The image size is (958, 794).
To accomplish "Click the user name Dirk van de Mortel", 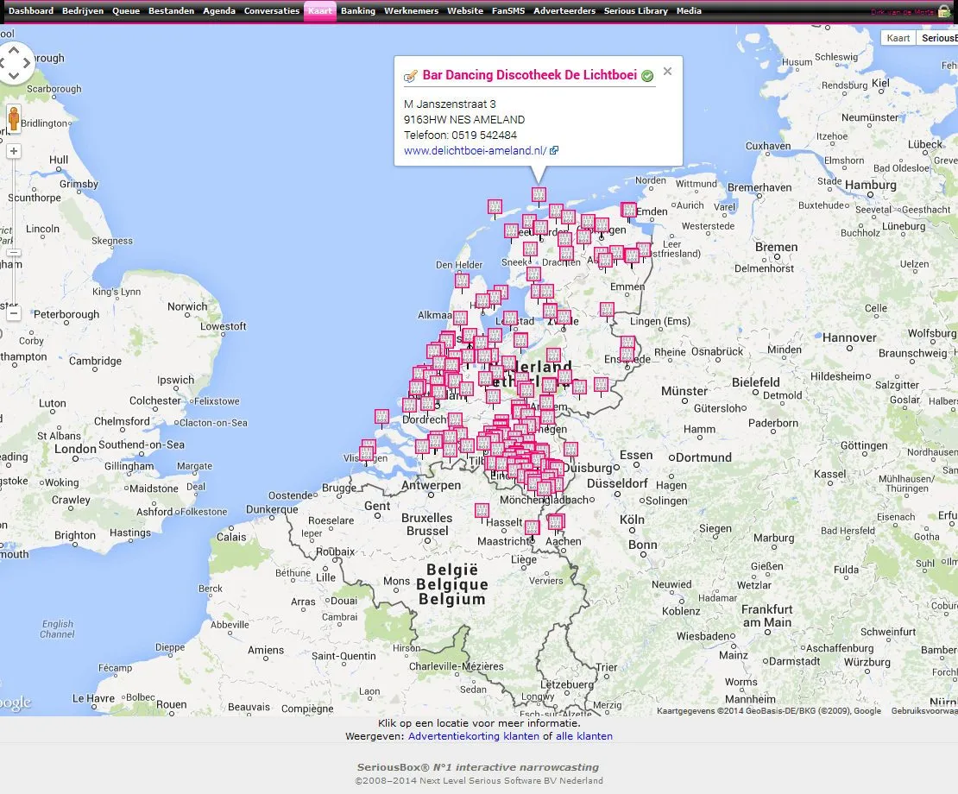I will coord(903,12).
